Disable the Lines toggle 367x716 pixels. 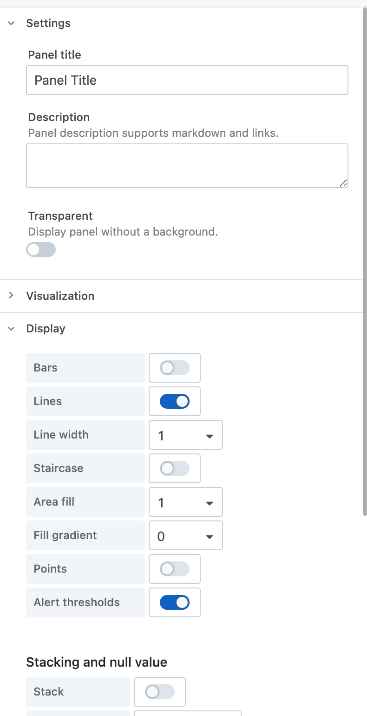click(175, 401)
